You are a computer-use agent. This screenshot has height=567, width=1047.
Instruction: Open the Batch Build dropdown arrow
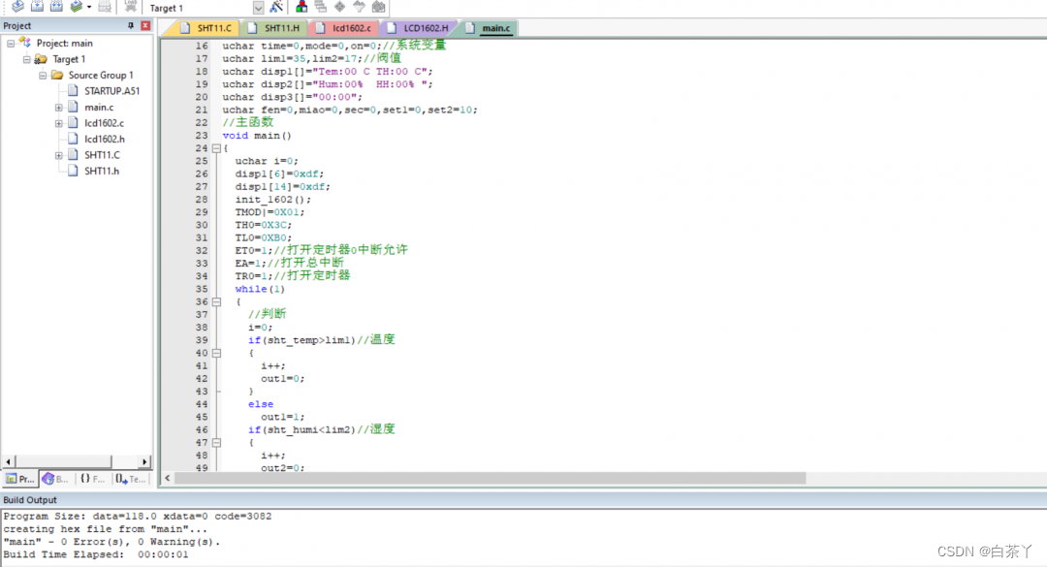(x=89, y=7)
